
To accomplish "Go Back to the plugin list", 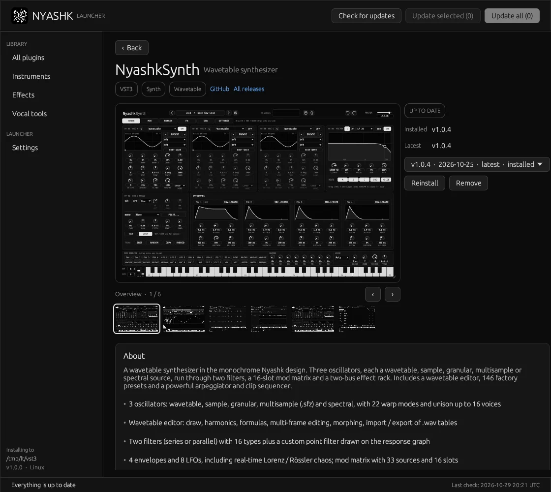I will point(132,48).
